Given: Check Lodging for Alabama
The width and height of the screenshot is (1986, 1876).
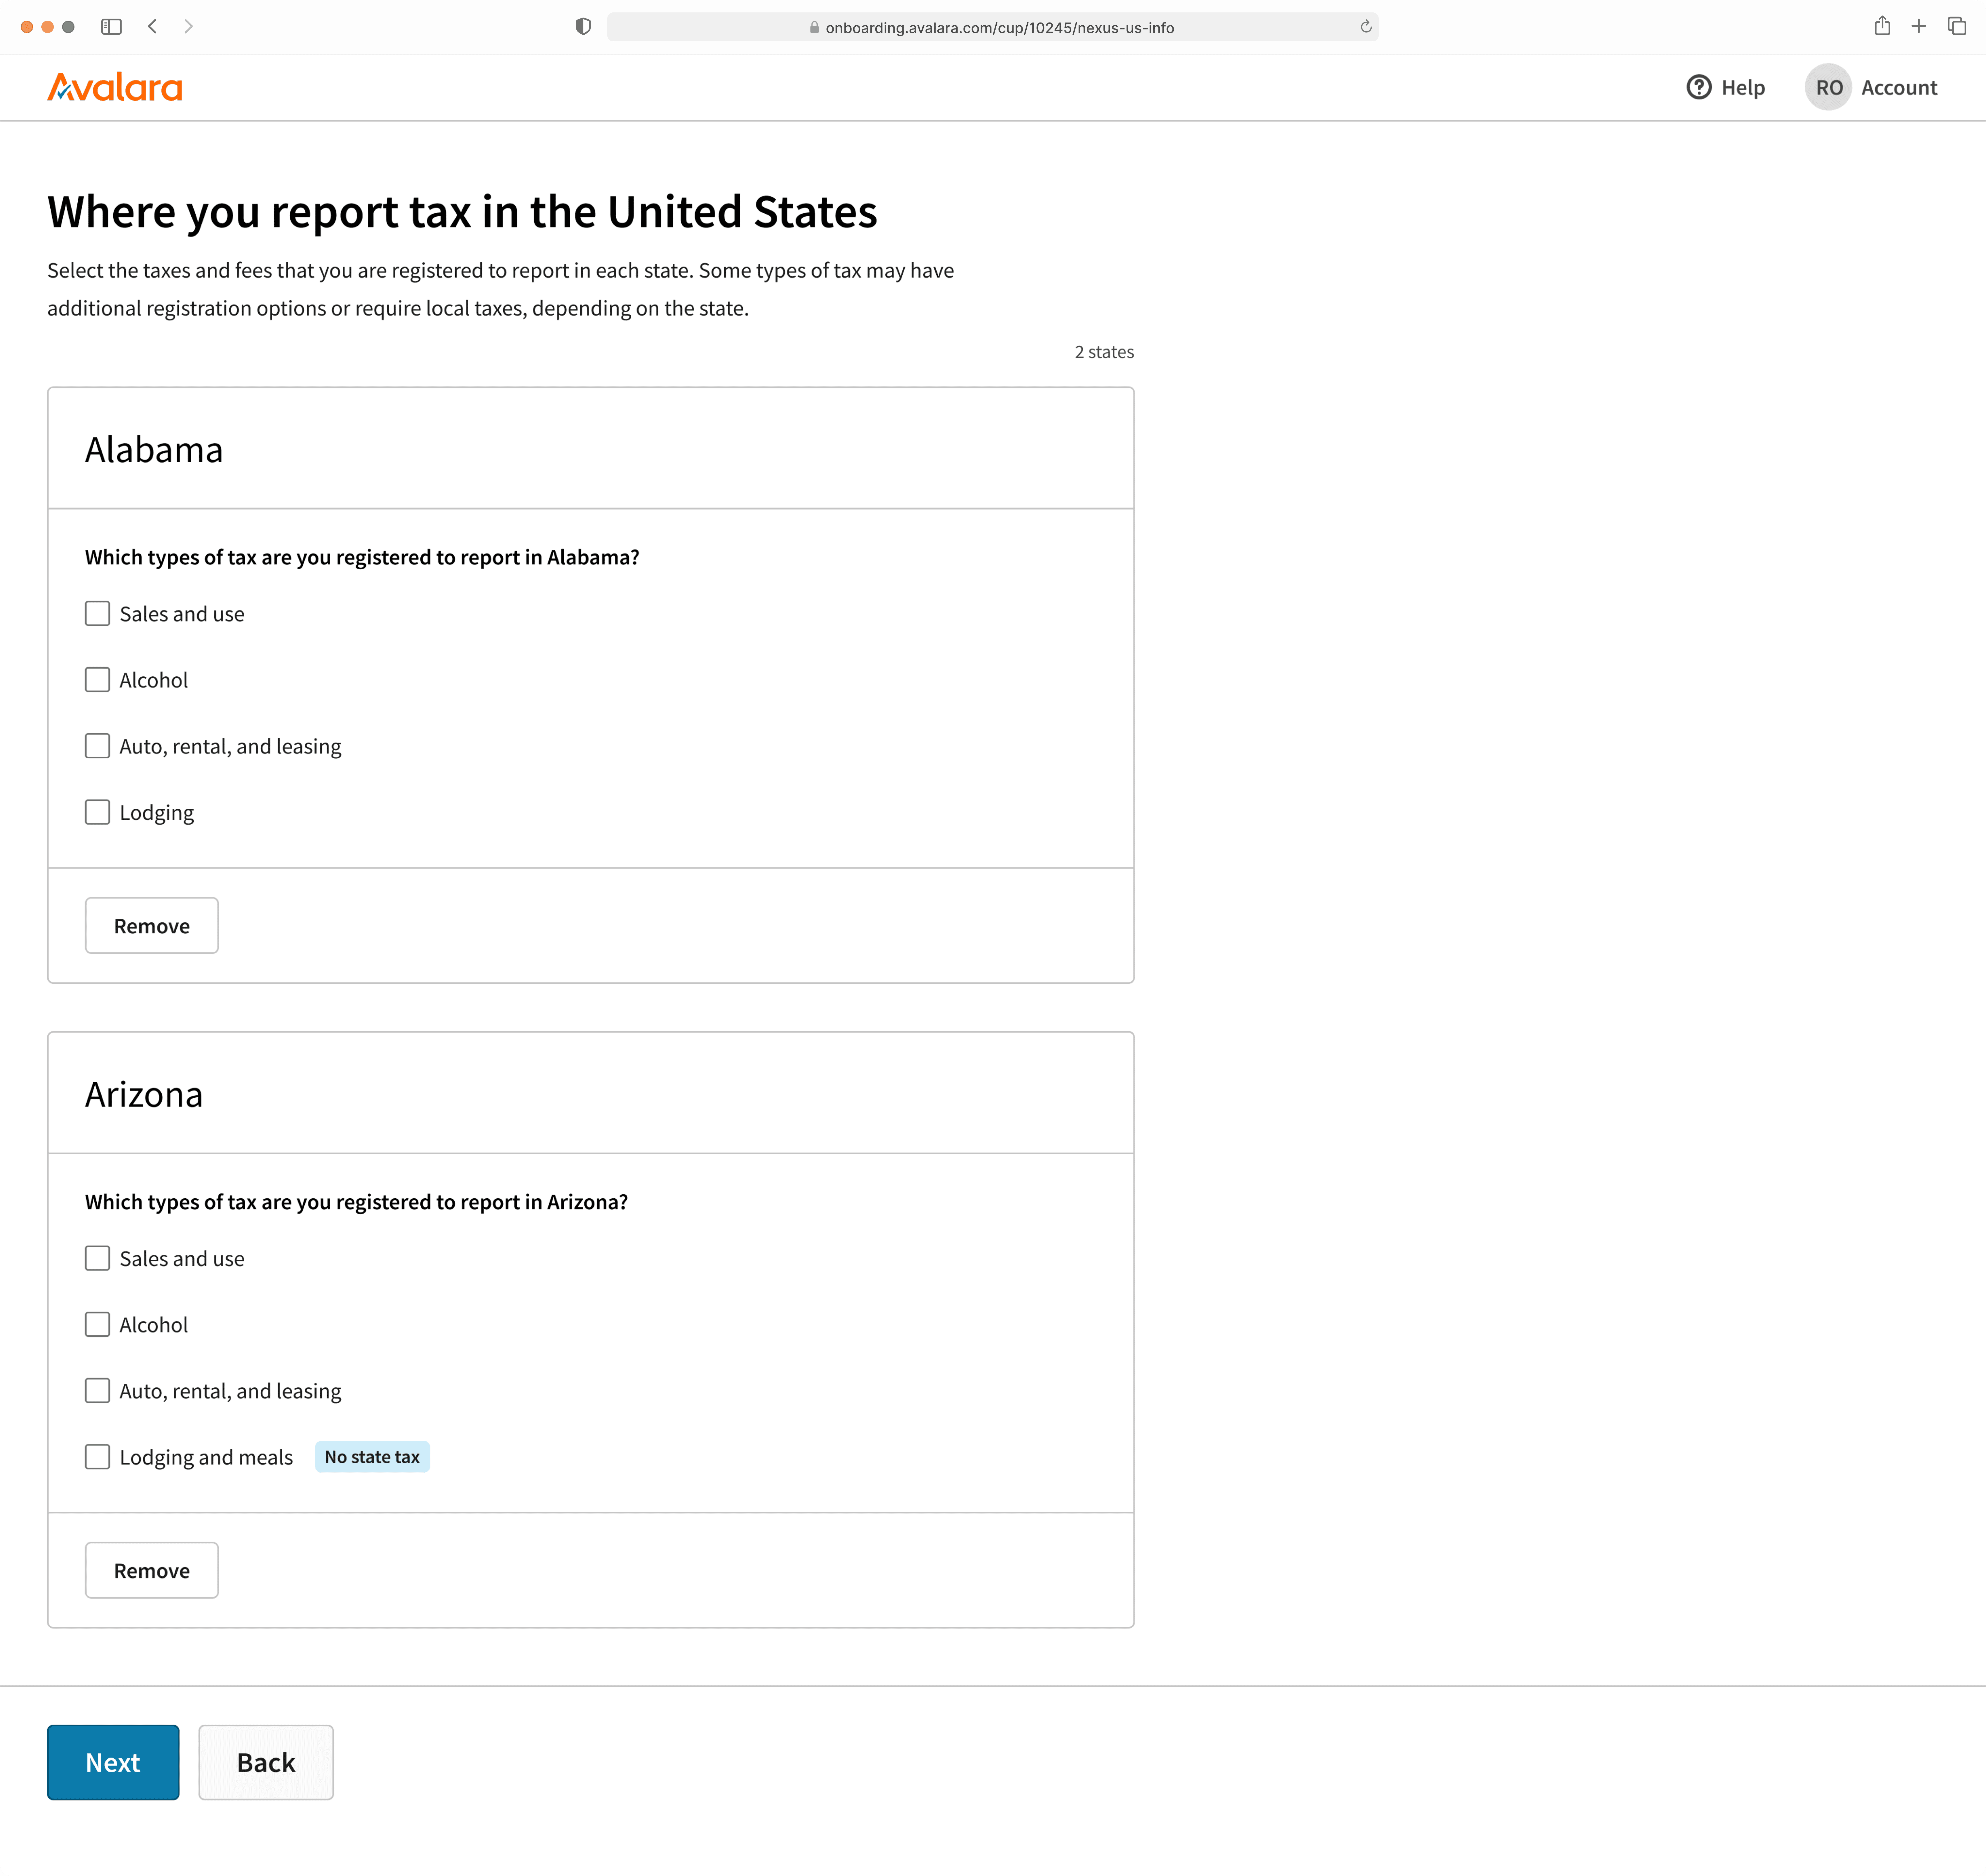Looking at the screenshot, I should [x=97, y=812].
